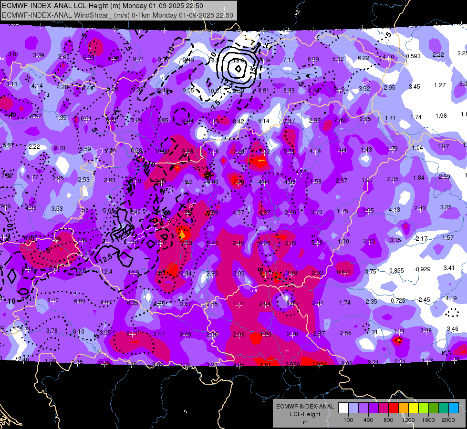Click the shear value 1.58

(316, 181)
